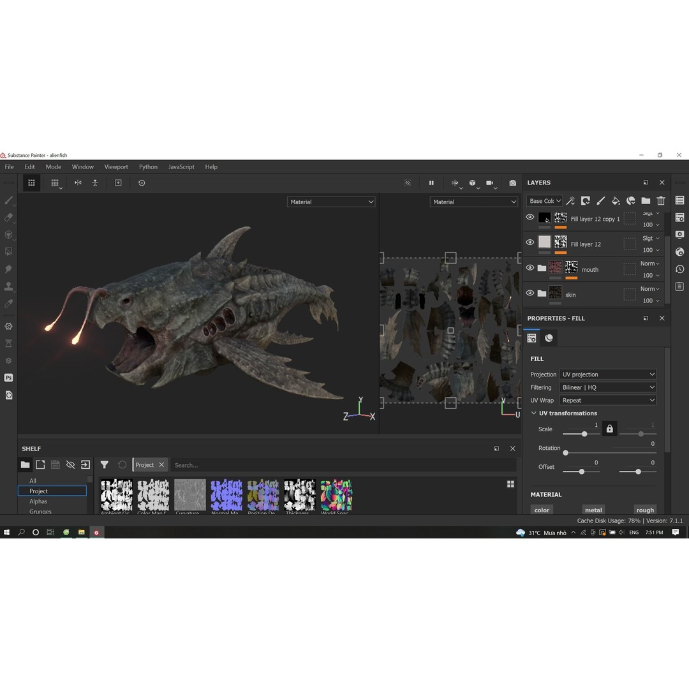
Task: Delete the selected layer with trash icon
Action: [661, 201]
